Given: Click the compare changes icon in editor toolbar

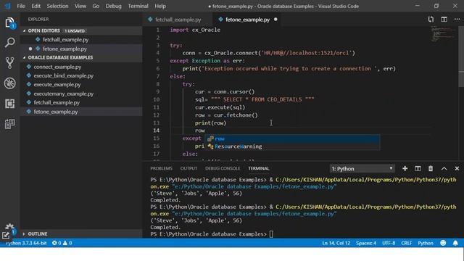Looking at the screenshot, I should (x=431, y=20).
